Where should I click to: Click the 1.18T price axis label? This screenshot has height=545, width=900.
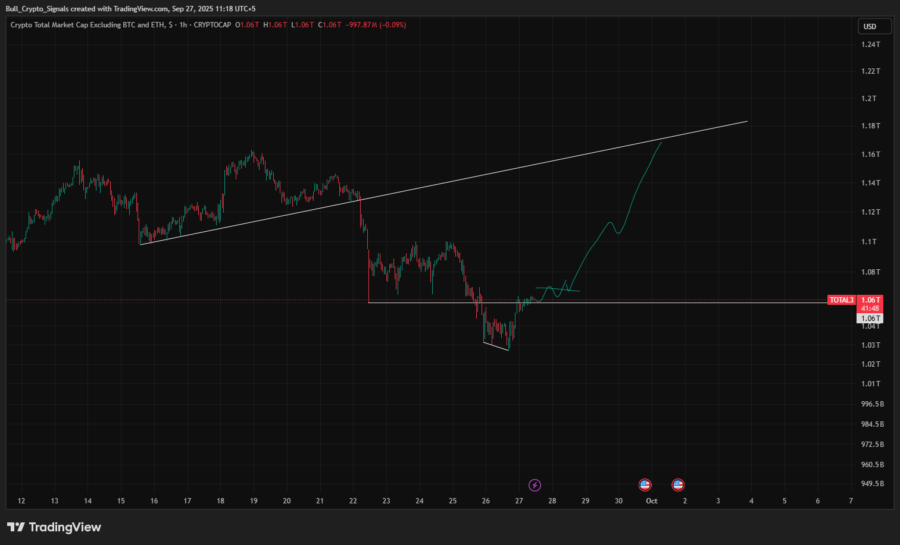point(870,126)
